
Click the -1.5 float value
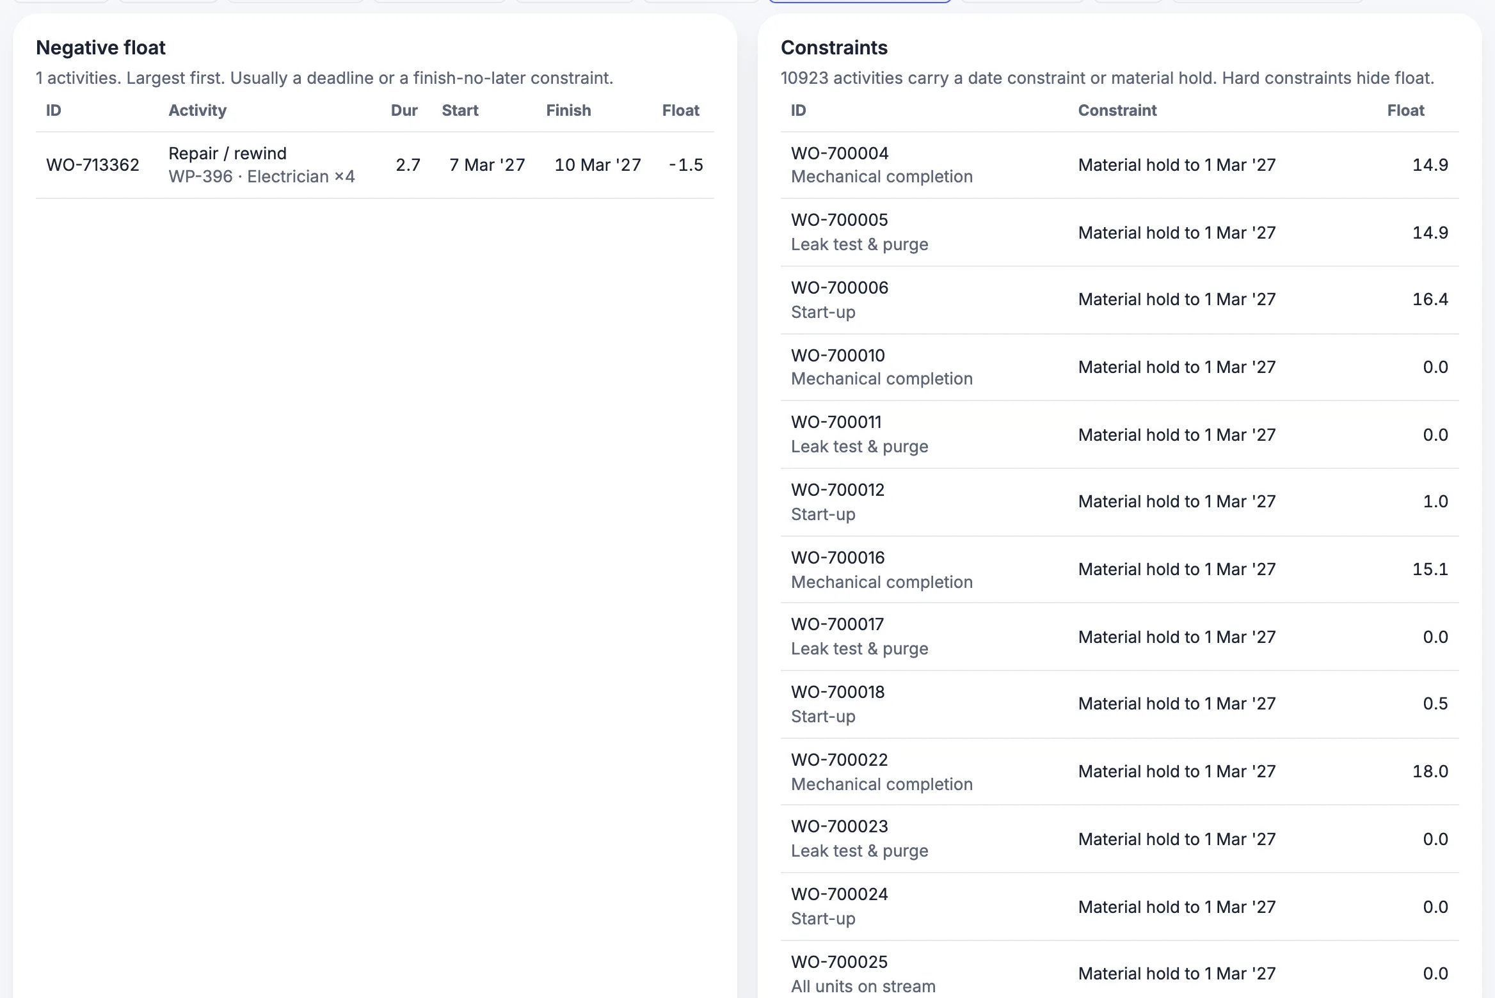(685, 165)
